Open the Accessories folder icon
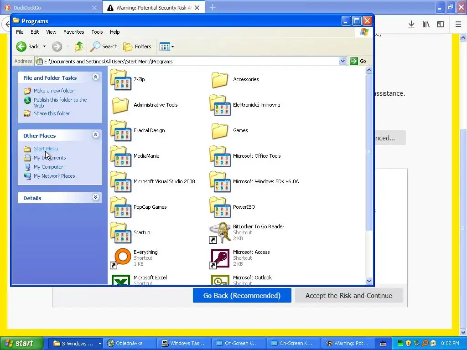The image size is (467, 350). [x=220, y=79]
